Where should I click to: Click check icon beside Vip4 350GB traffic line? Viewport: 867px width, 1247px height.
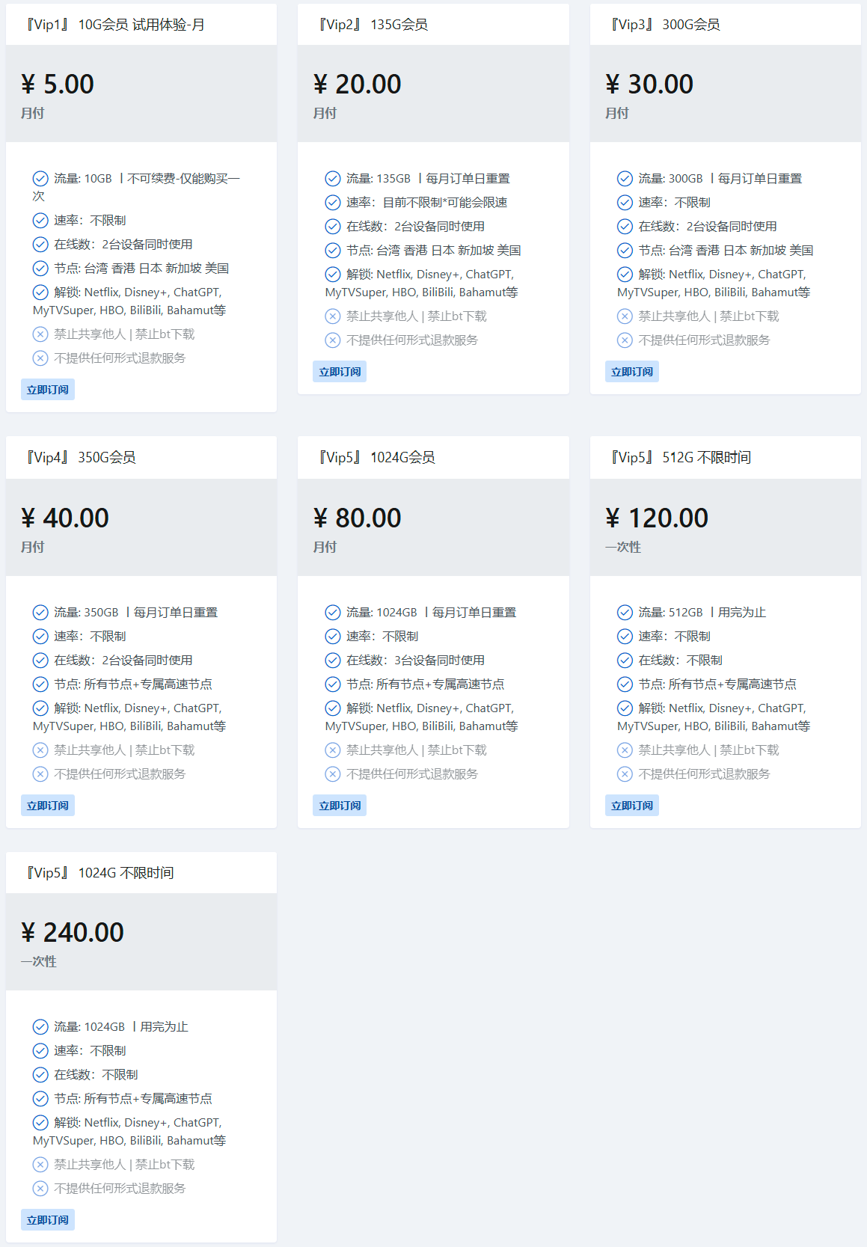[40, 613]
